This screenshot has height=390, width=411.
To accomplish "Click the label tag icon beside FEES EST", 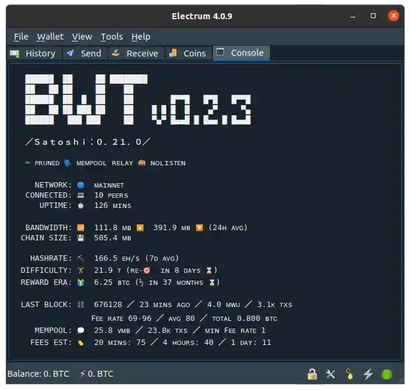I will 81,343.
